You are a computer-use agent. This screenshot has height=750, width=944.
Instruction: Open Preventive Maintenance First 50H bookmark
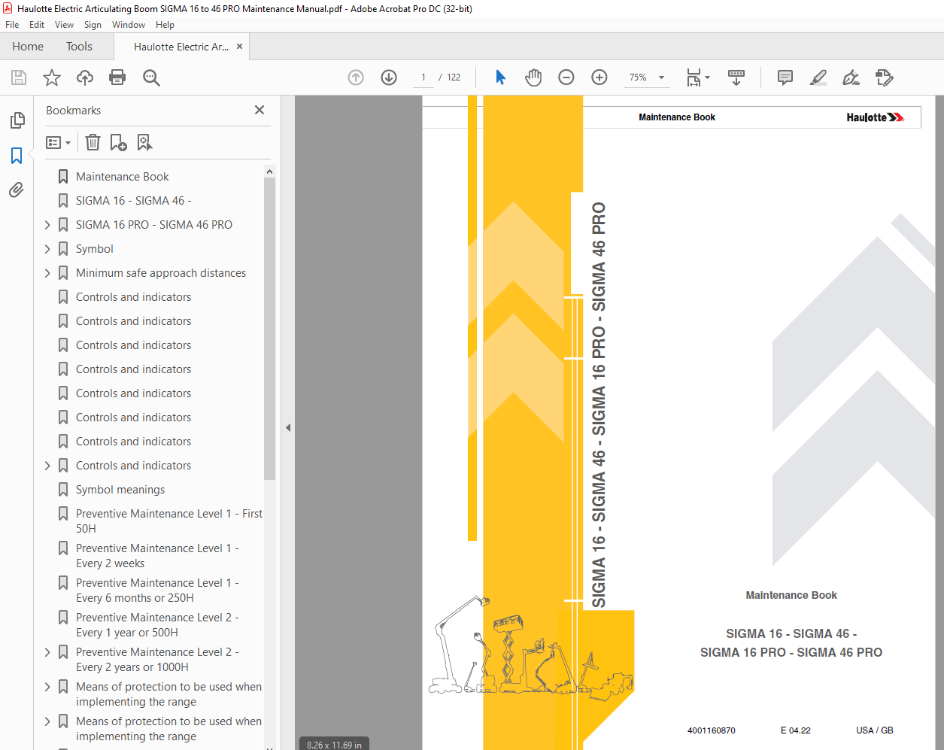pos(169,521)
